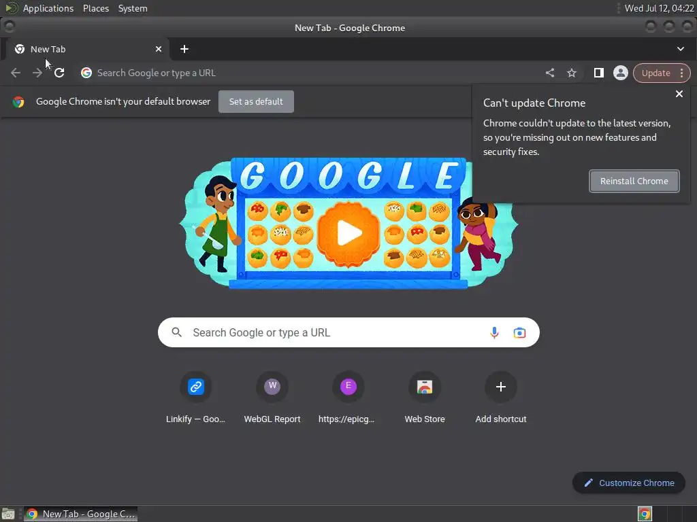Open the side panel icon
This screenshot has width=697, height=522.
pos(599,73)
